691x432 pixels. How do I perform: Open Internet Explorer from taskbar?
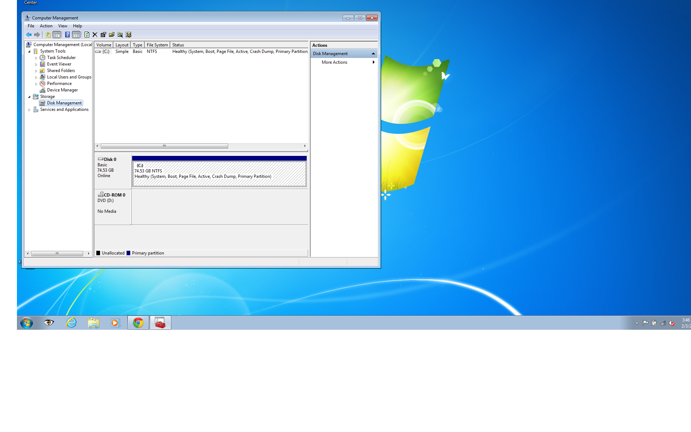tap(71, 323)
